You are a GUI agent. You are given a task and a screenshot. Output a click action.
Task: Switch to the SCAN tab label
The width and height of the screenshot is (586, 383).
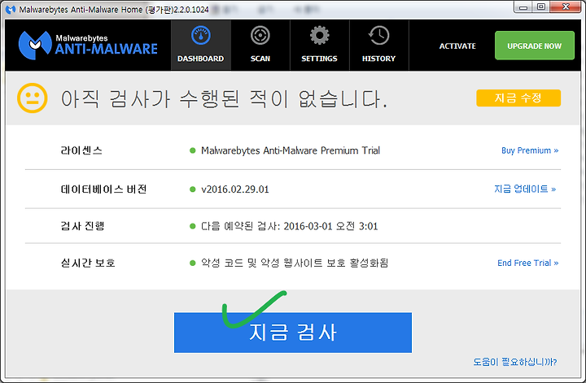[260, 59]
